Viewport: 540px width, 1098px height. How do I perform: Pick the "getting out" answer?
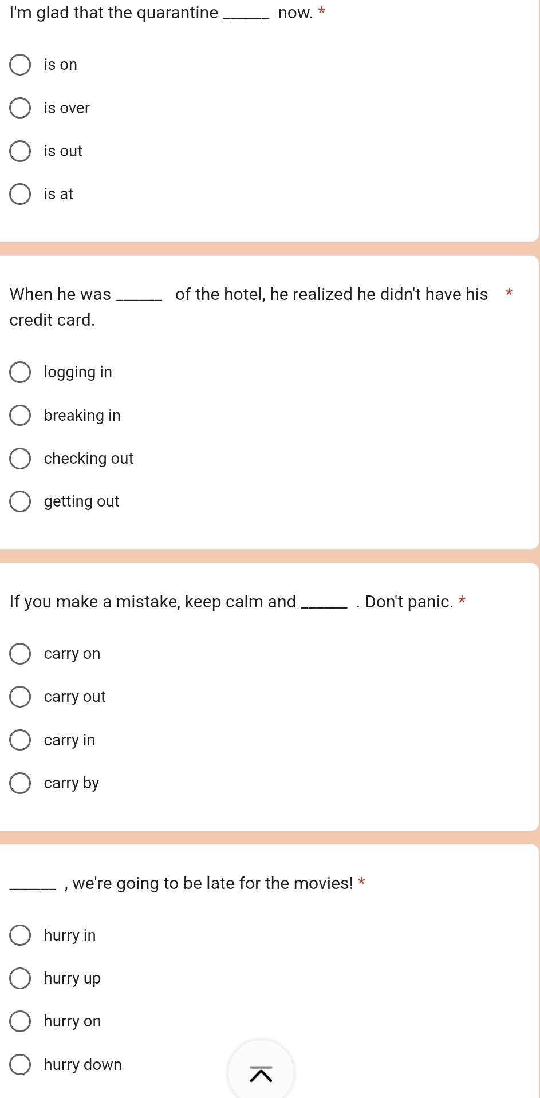(x=20, y=501)
